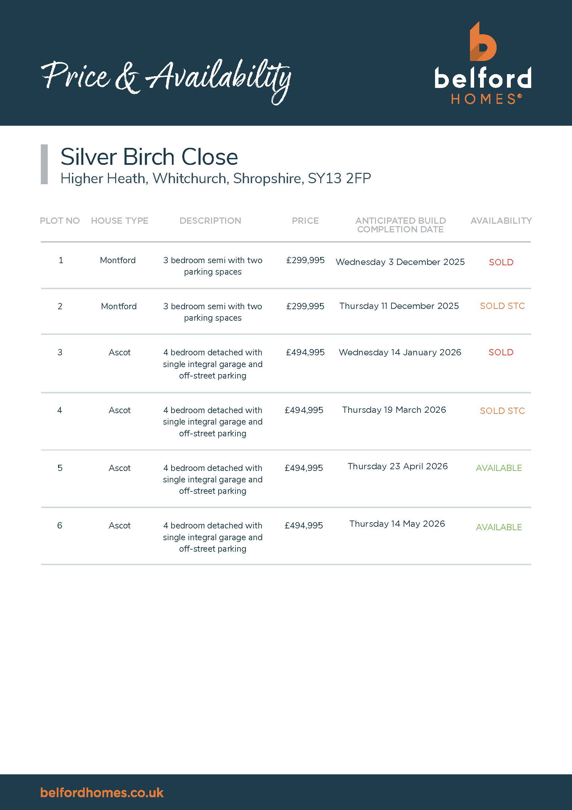Click the Wednesday 14 January 2026 date
This screenshot has height=810, width=572.
point(400,352)
